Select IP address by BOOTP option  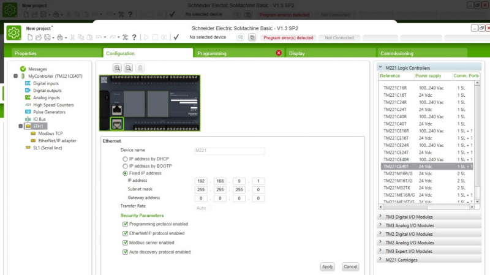pyautogui.click(x=125, y=166)
